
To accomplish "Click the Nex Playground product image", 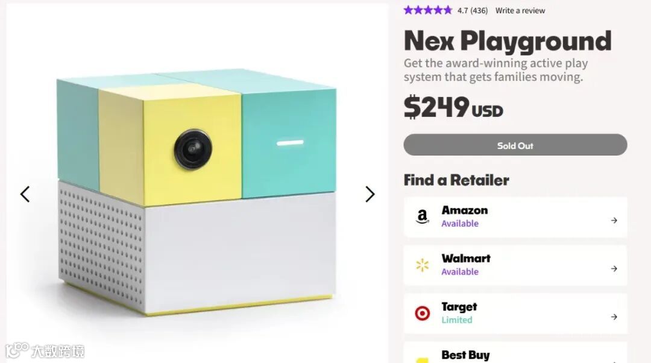I will pyautogui.click(x=197, y=193).
